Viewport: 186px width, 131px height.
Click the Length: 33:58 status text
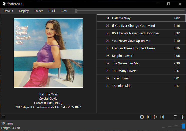coord(10,128)
